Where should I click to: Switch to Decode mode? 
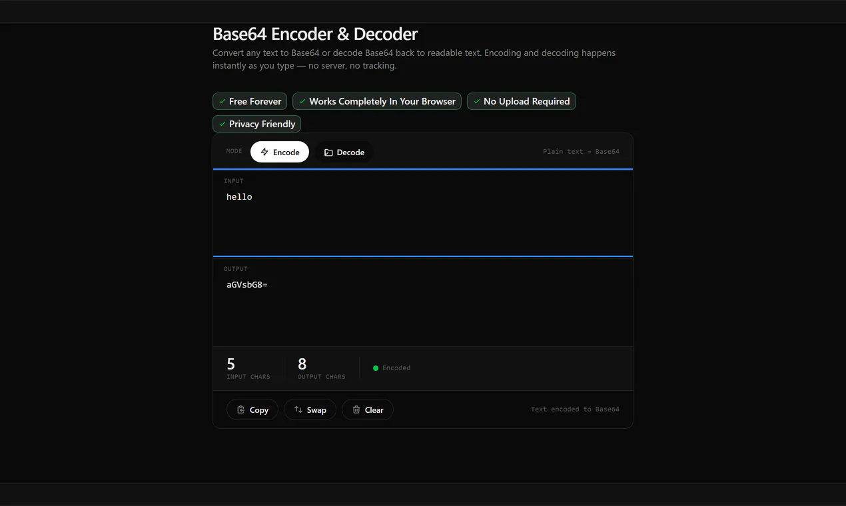344,152
